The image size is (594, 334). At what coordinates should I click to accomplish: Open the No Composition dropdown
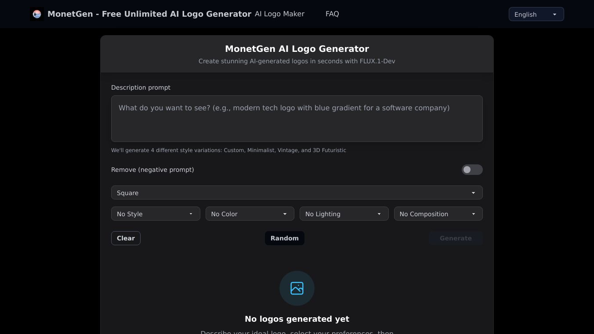pos(438,214)
